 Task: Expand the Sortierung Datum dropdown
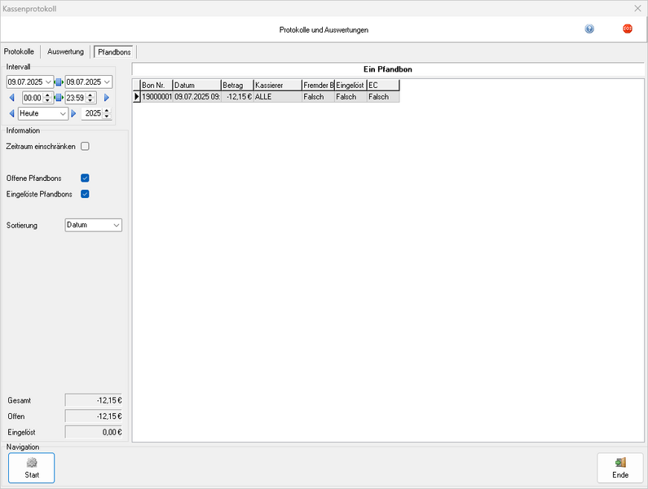pyautogui.click(x=116, y=225)
